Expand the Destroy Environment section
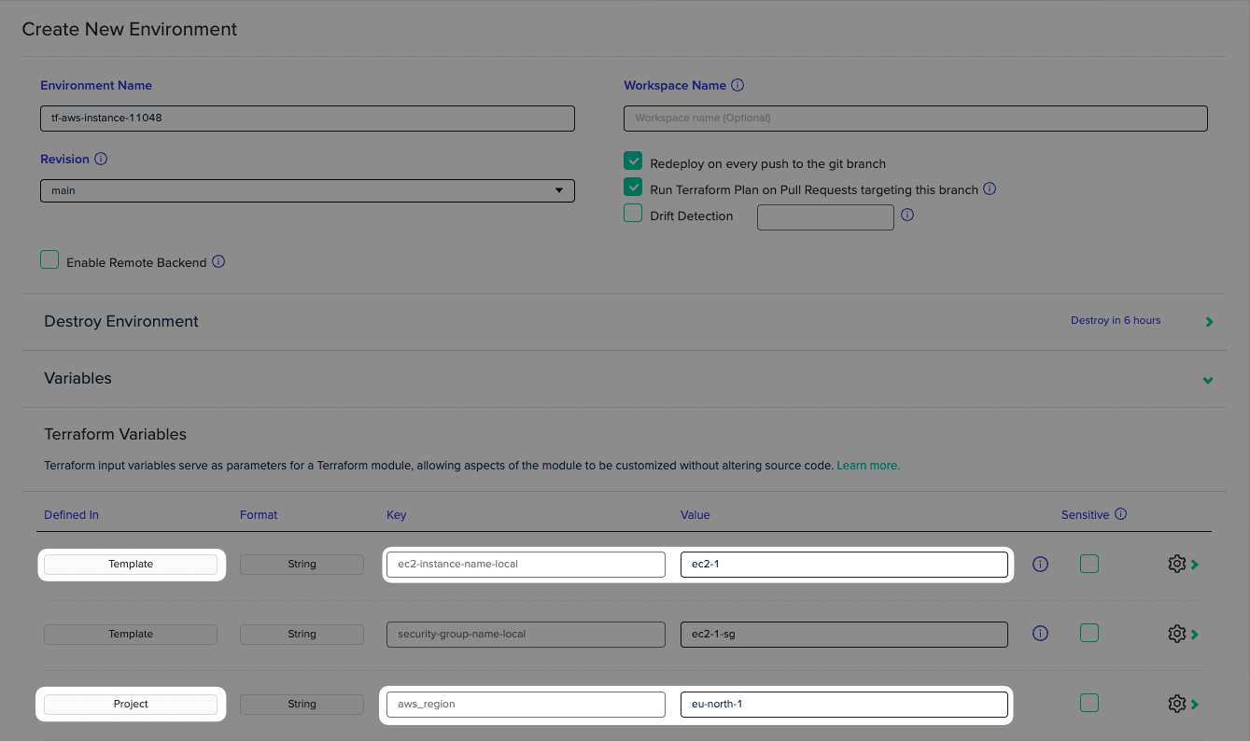Screen dimensions: 1250x741 (1209, 322)
